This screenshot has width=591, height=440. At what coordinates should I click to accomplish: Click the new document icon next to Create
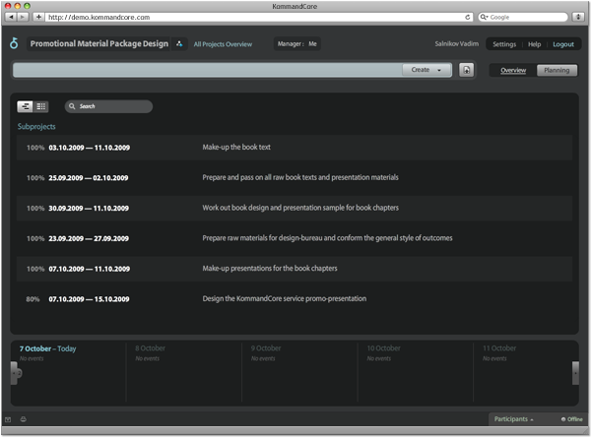pyautogui.click(x=466, y=70)
